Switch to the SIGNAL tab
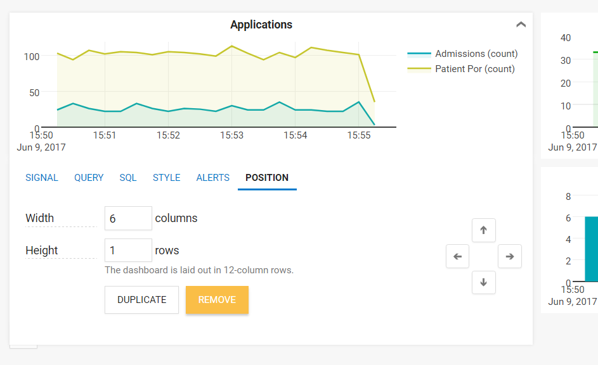Viewport: 598px width, 365px height. [x=41, y=178]
